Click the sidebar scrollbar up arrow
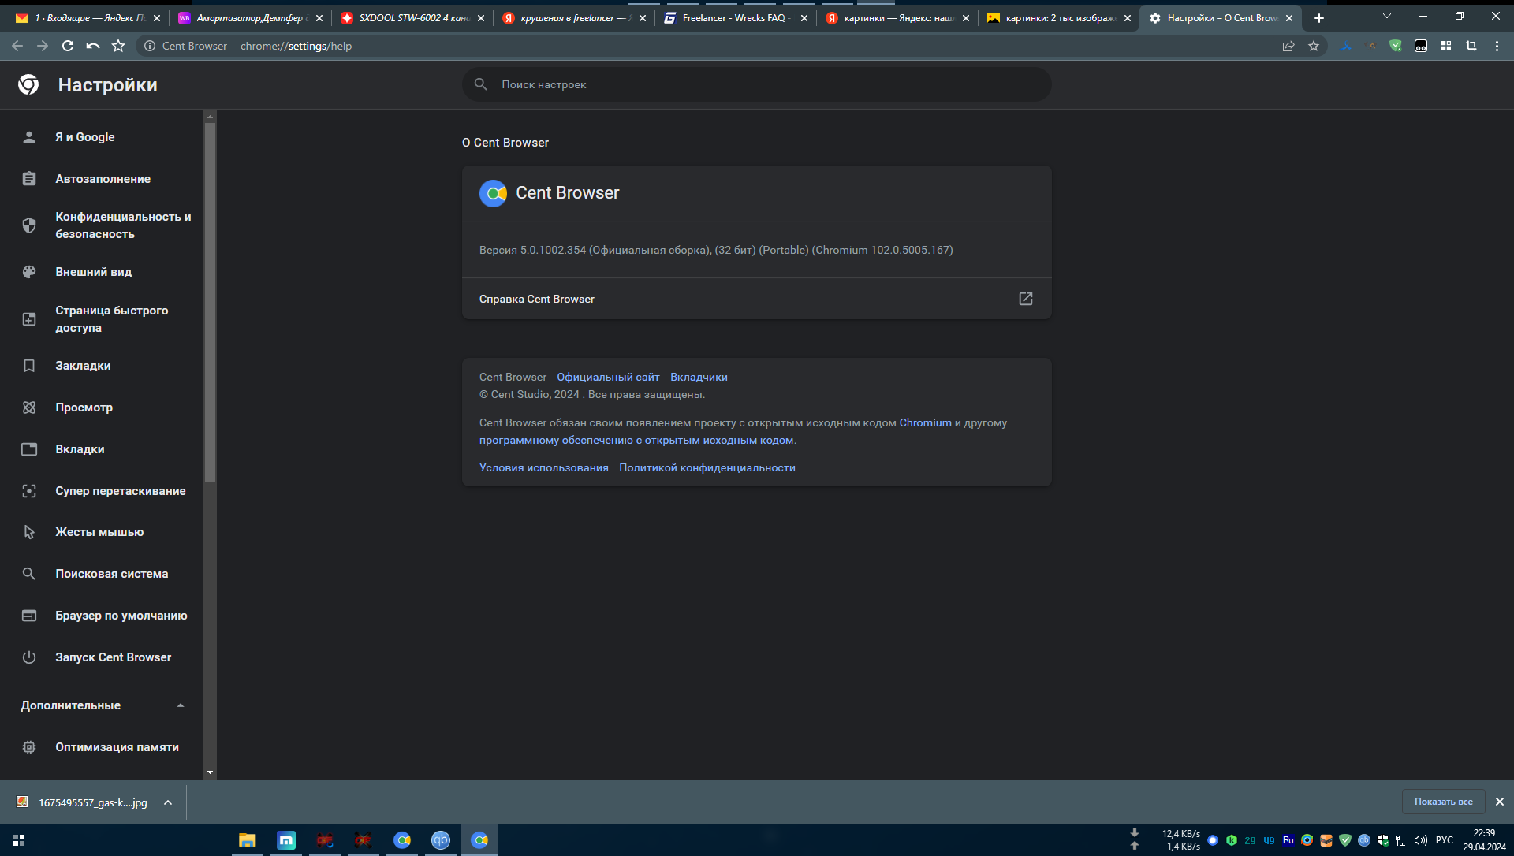The height and width of the screenshot is (856, 1514). [210, 117]
